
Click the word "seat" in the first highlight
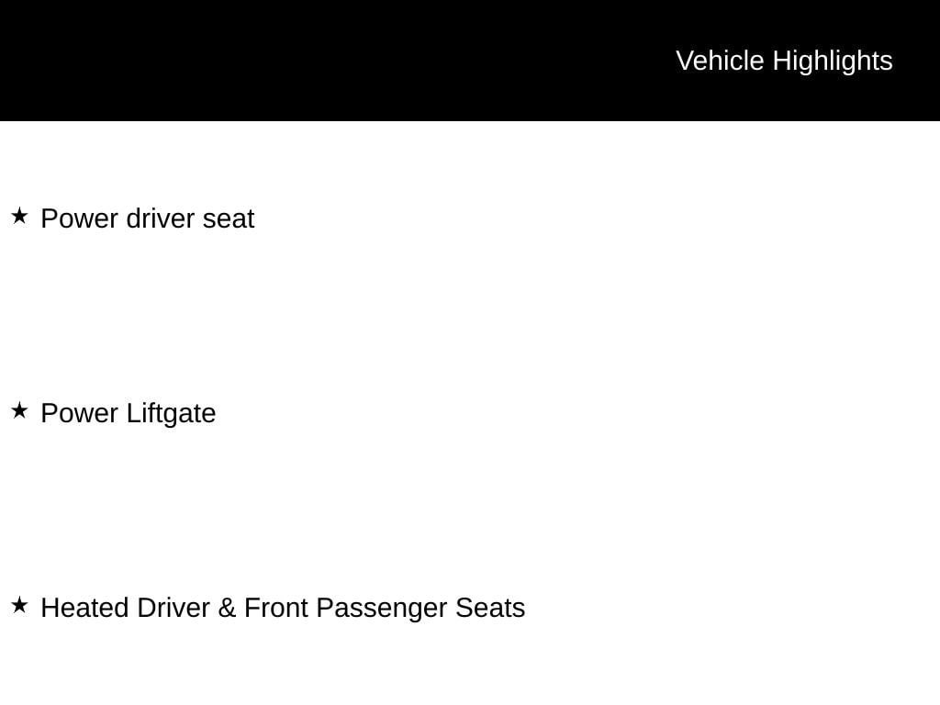pos(229,219)
